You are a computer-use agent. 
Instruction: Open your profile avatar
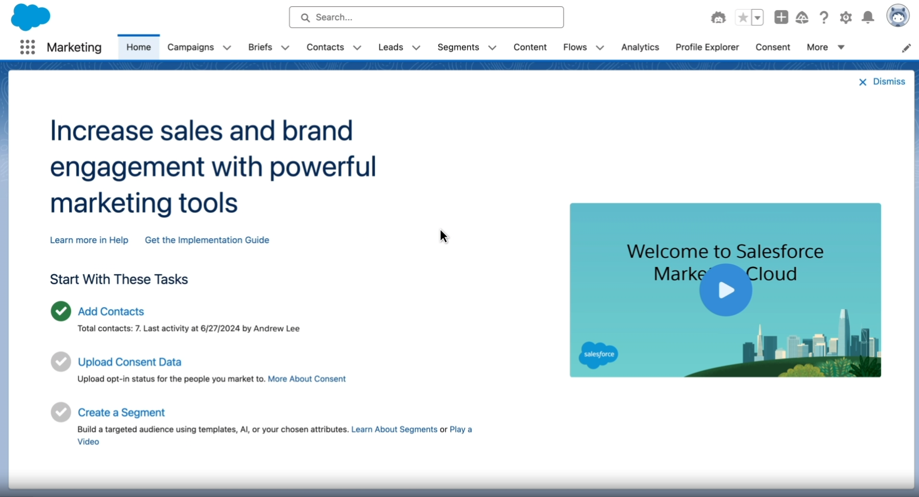[898, 16]
